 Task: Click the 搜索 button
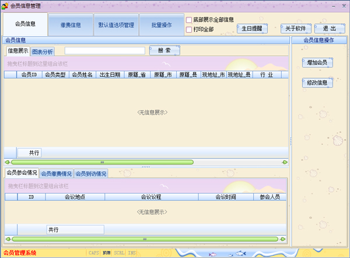(164, 51)
